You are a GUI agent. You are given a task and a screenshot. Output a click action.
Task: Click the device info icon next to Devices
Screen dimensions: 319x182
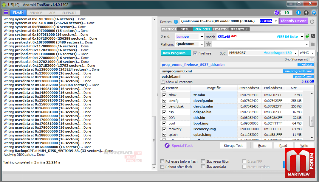(176, 21)
